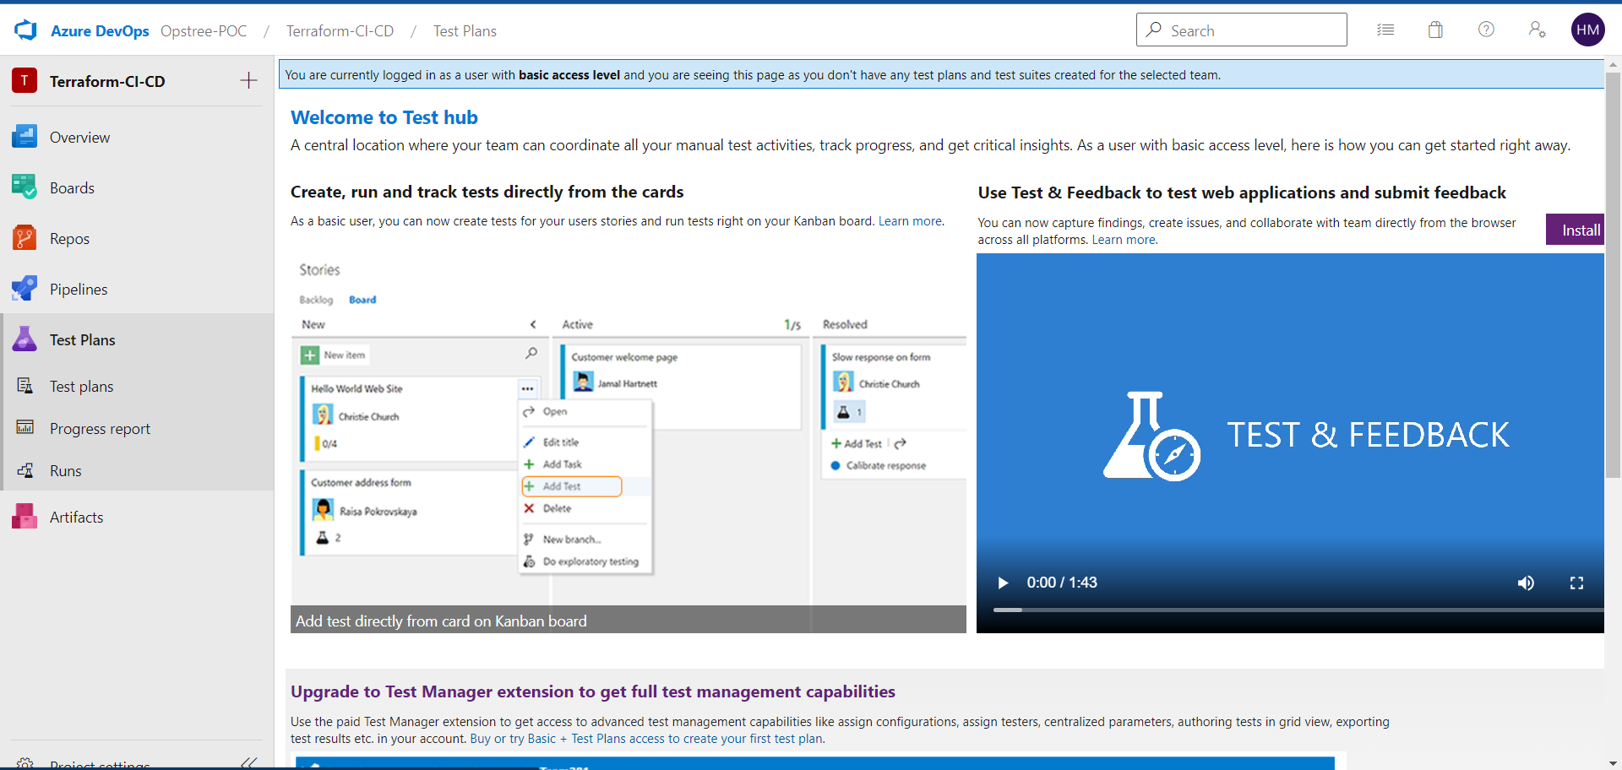Open the Runs page
1622x770 pixels.
point(65,471)
